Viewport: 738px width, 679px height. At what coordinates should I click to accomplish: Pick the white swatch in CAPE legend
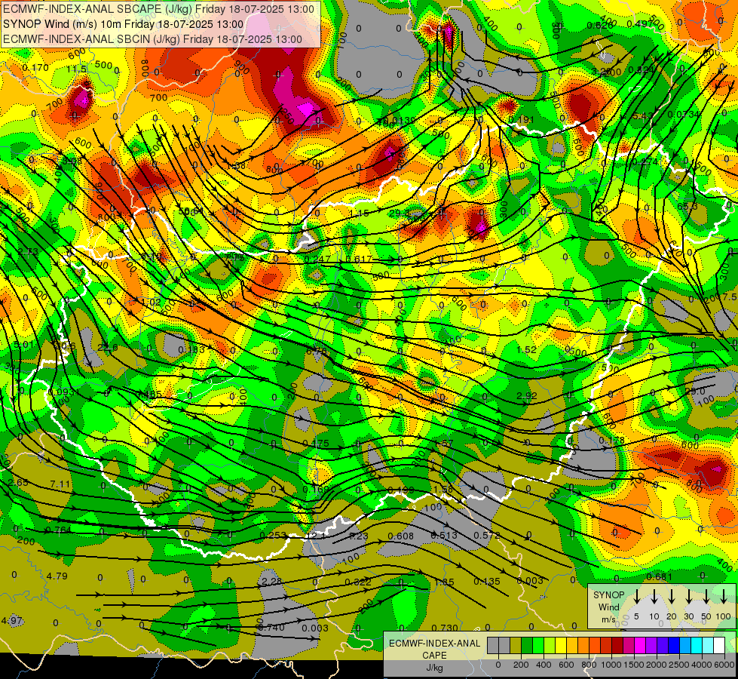[719, 646]
